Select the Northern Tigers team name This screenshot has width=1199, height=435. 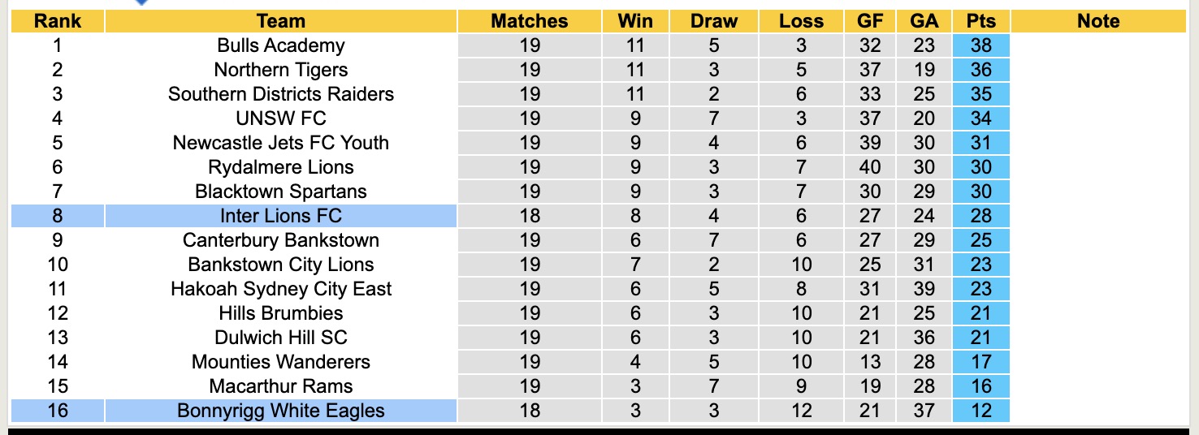[x=280, y=70]
